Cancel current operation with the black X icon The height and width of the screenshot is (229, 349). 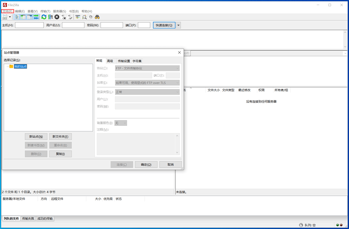pyautogui.click(x=57, y=17)
